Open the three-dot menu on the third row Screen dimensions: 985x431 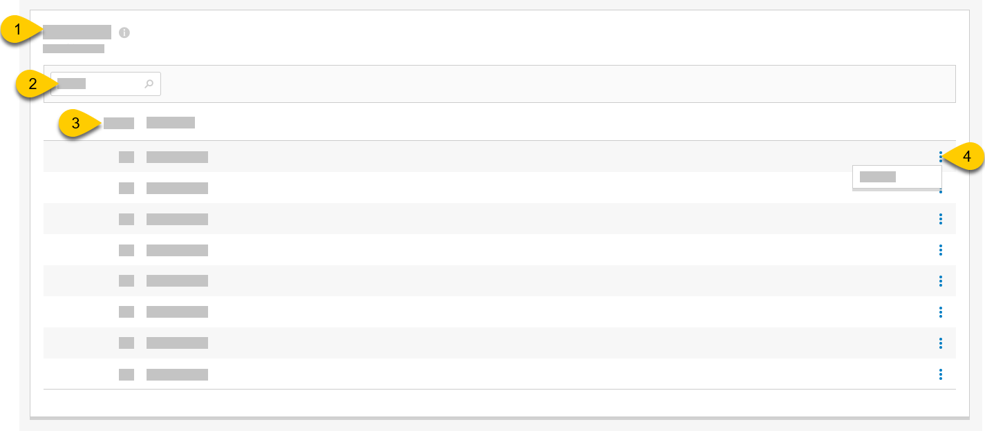(941, 219)
